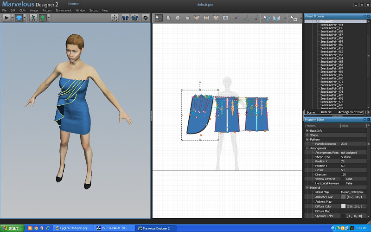371x232 pixels.
Task: Select SeamLinePair_470 in Object Browser
Action: pyautogui.click(x=332, y=78)
